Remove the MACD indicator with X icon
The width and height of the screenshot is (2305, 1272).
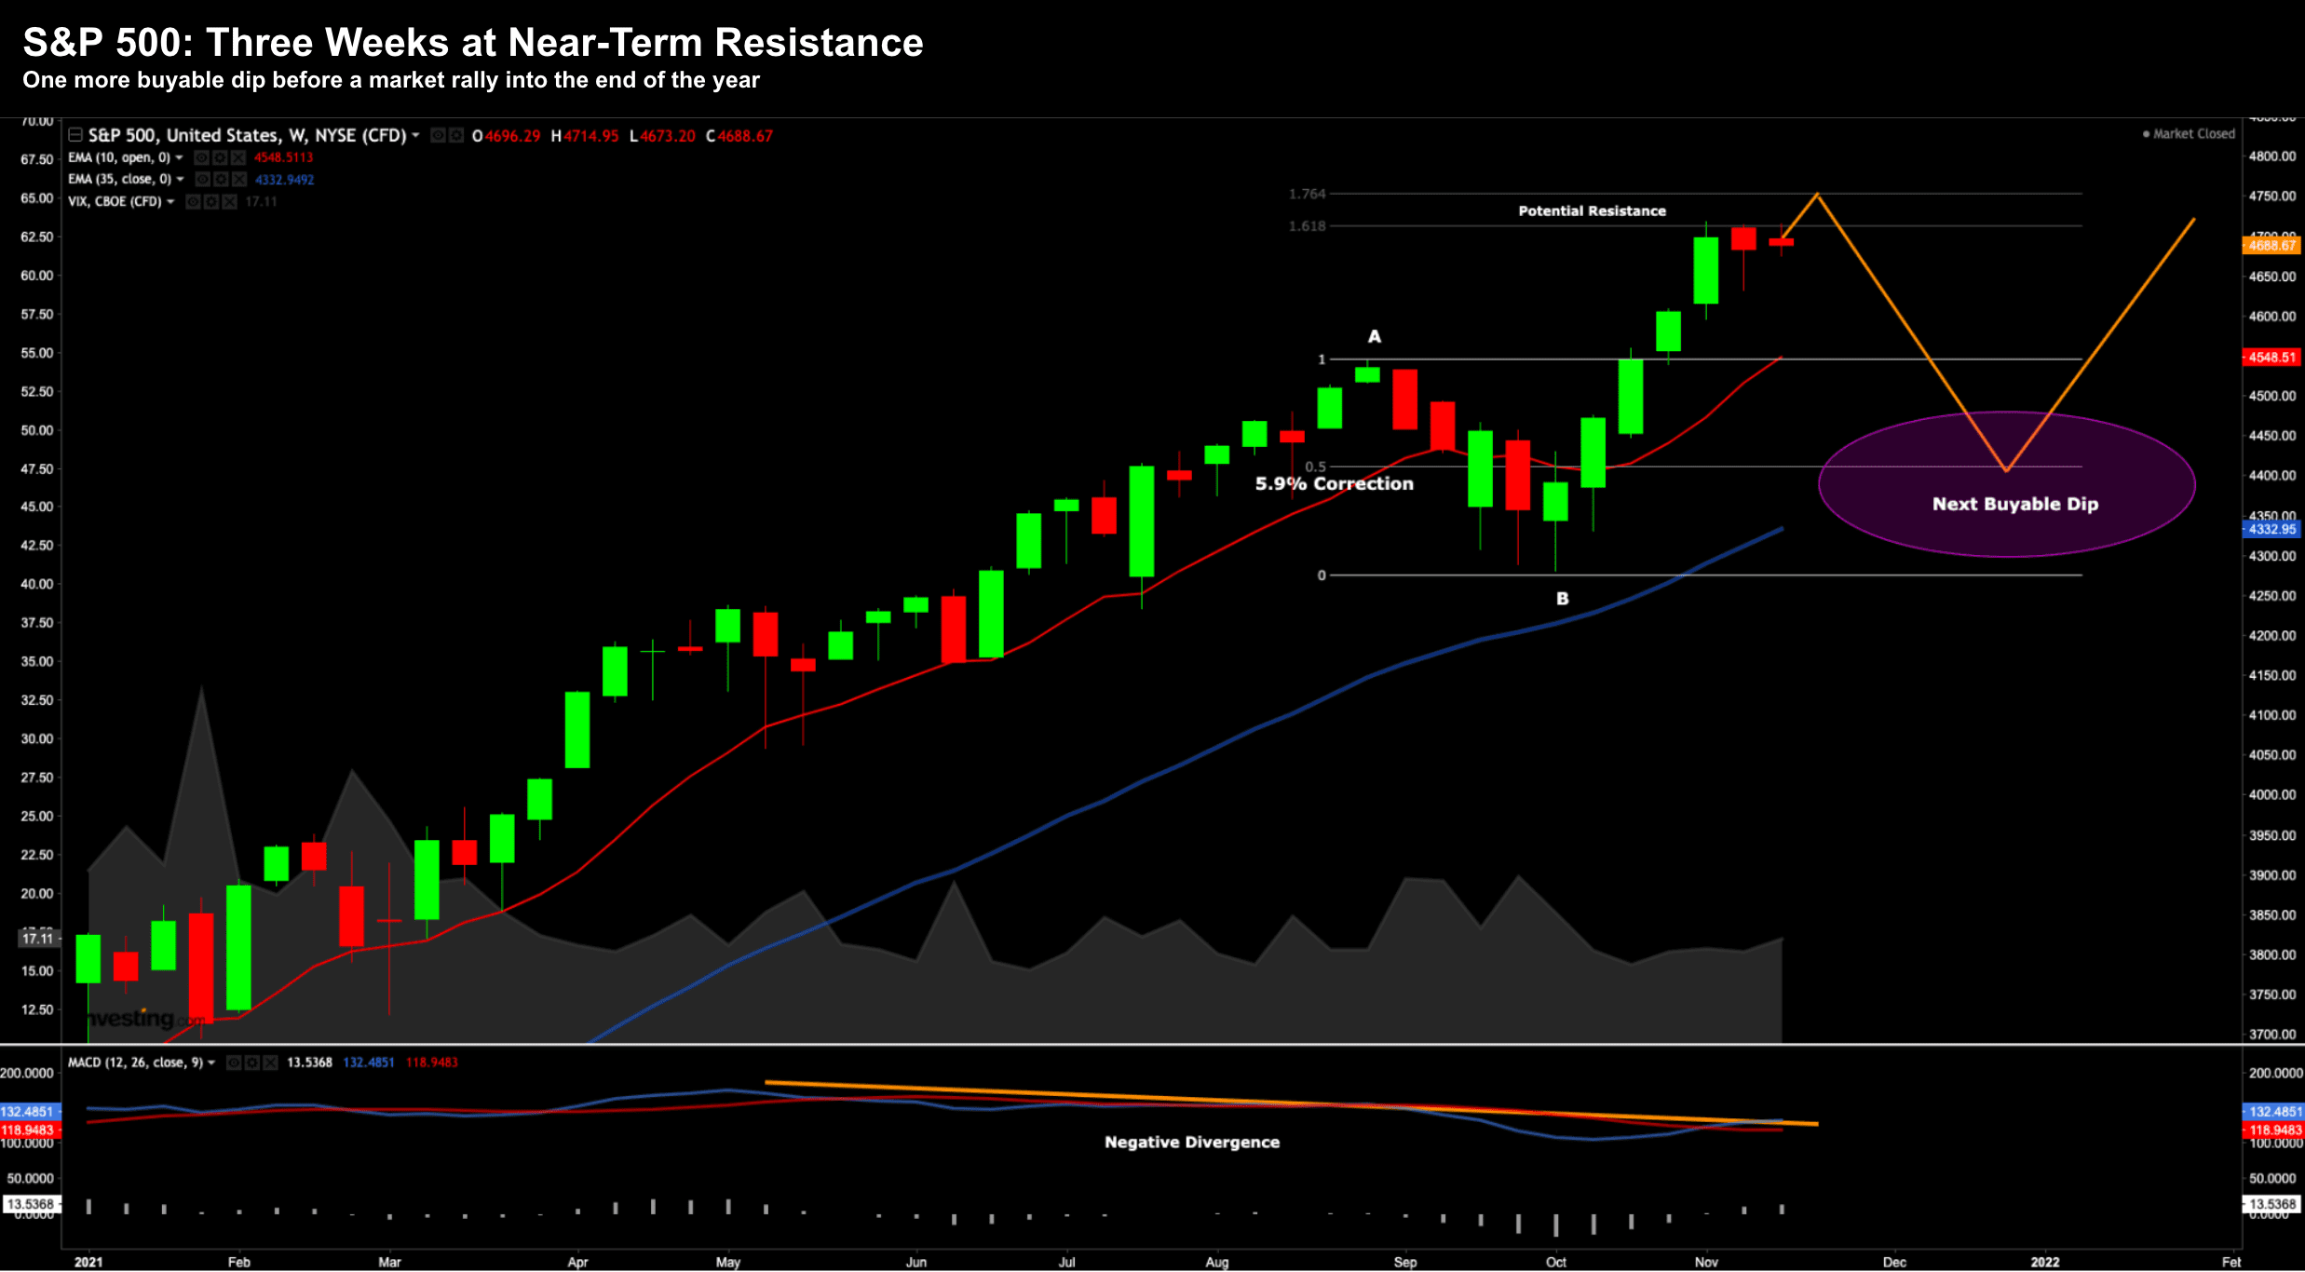[x=270, y=1062]
